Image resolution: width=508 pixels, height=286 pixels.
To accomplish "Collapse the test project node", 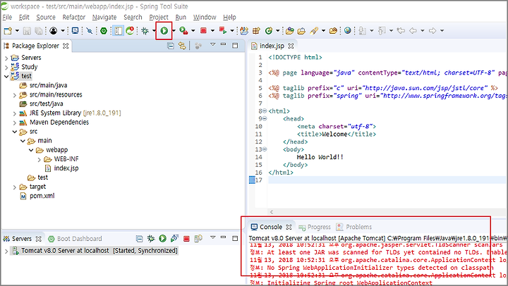I will [6, 77].
